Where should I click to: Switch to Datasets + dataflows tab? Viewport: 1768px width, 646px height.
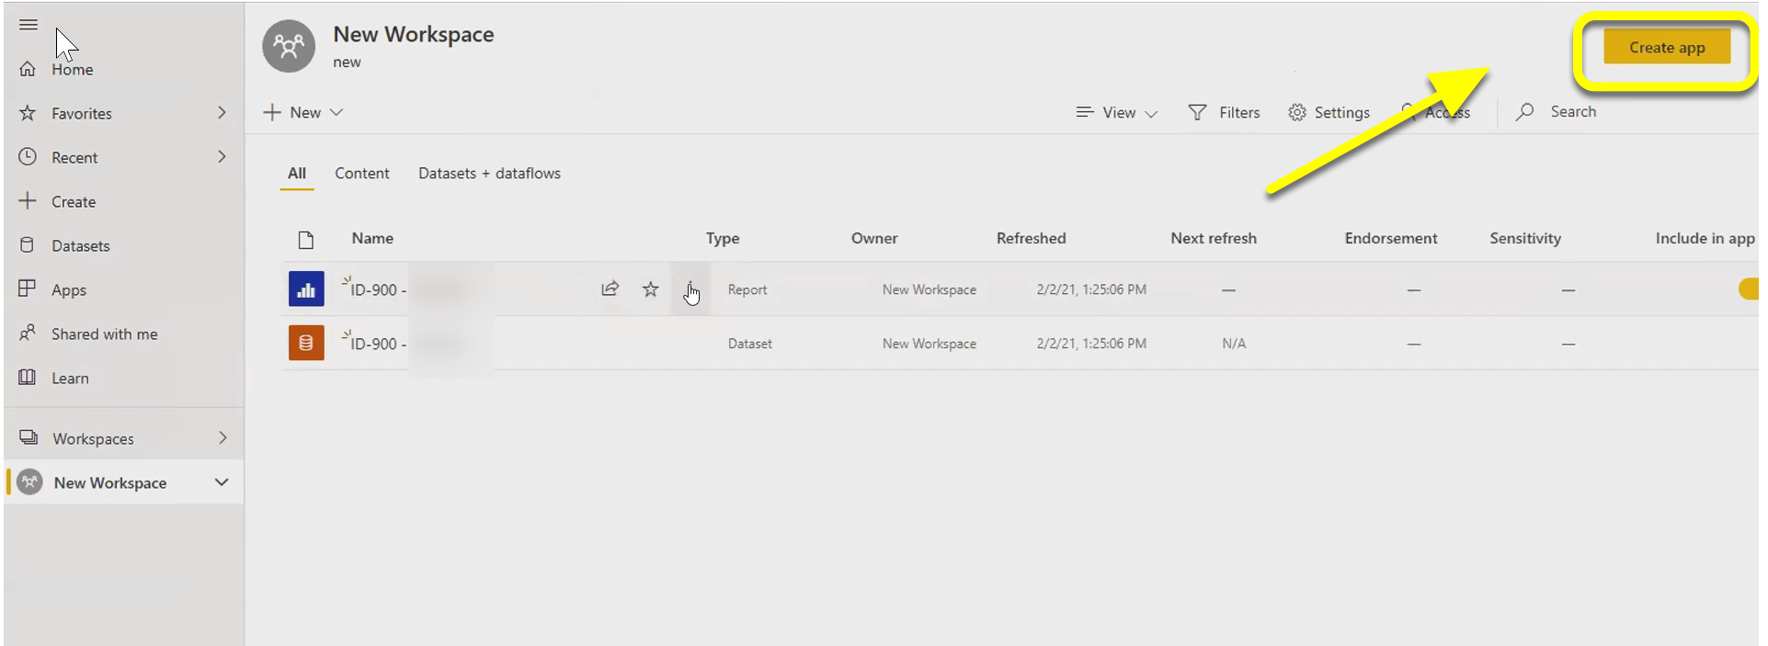tap(489, 174)
